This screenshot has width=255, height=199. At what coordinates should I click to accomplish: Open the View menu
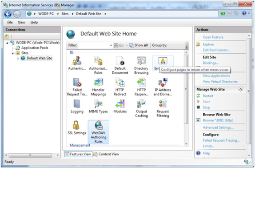21,22
